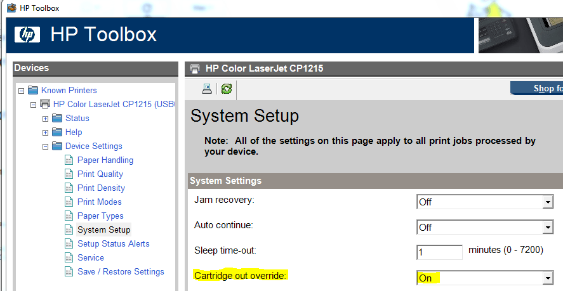563x291 pixels.
Task: Open the Help tree item
Action: point(74,132)
